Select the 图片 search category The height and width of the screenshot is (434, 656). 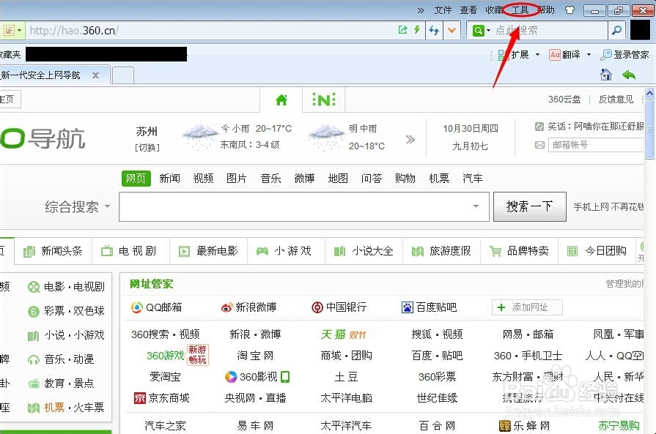pyautogui.click(x=237, y=179)
